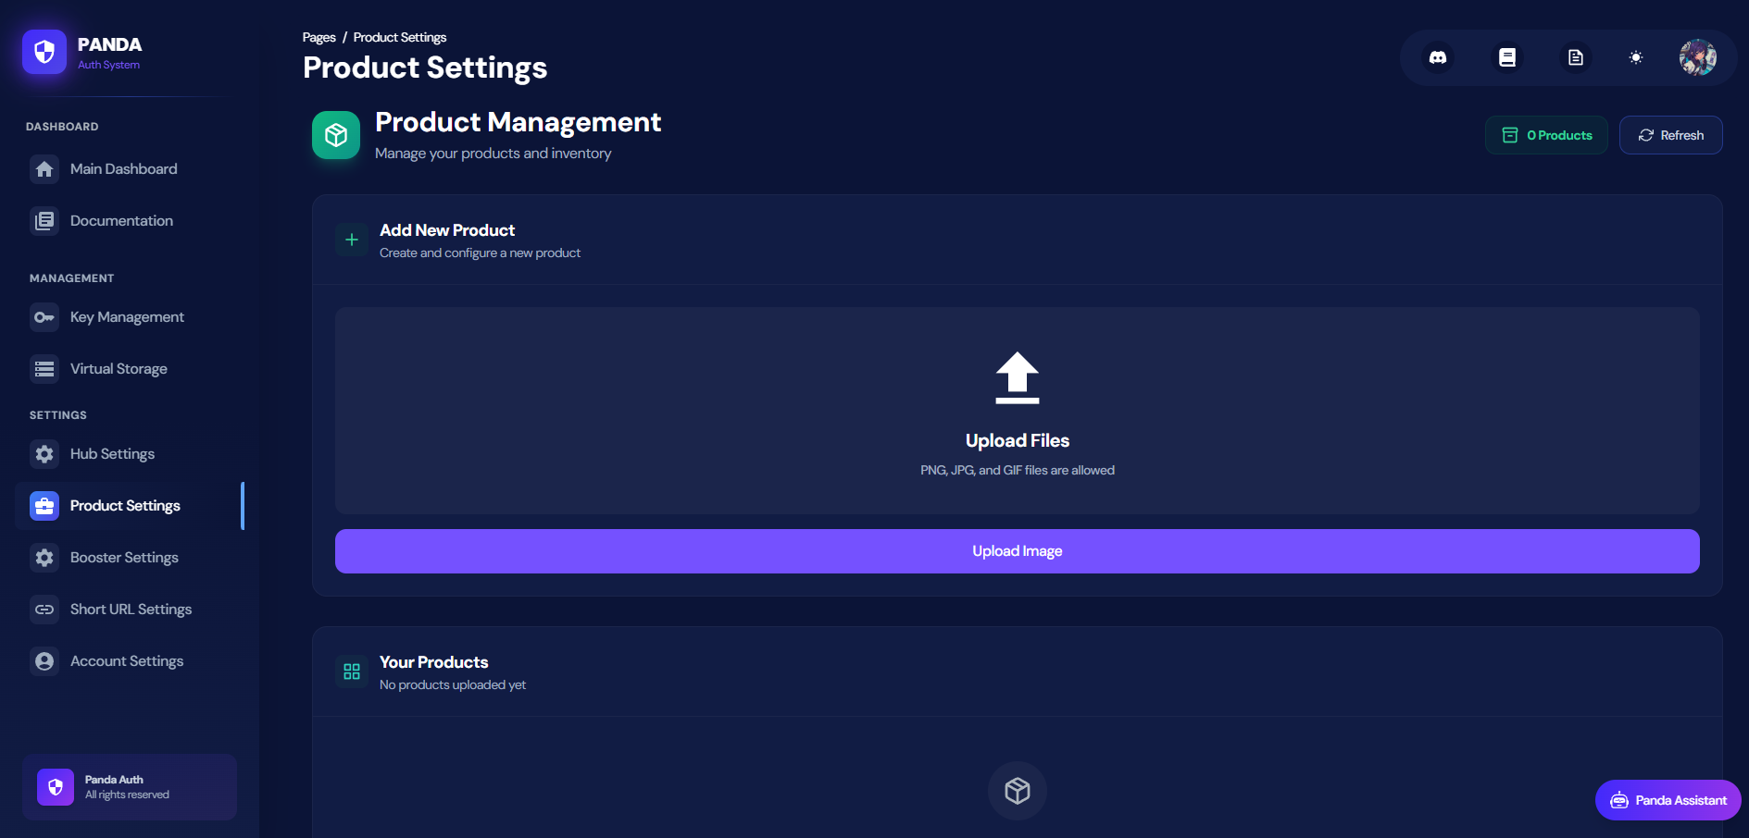Click the Your Products grid icon
The image size is (1749, 838).
352,672
